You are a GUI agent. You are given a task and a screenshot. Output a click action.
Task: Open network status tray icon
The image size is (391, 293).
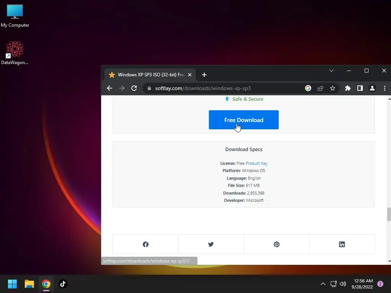tap(333, 284)
